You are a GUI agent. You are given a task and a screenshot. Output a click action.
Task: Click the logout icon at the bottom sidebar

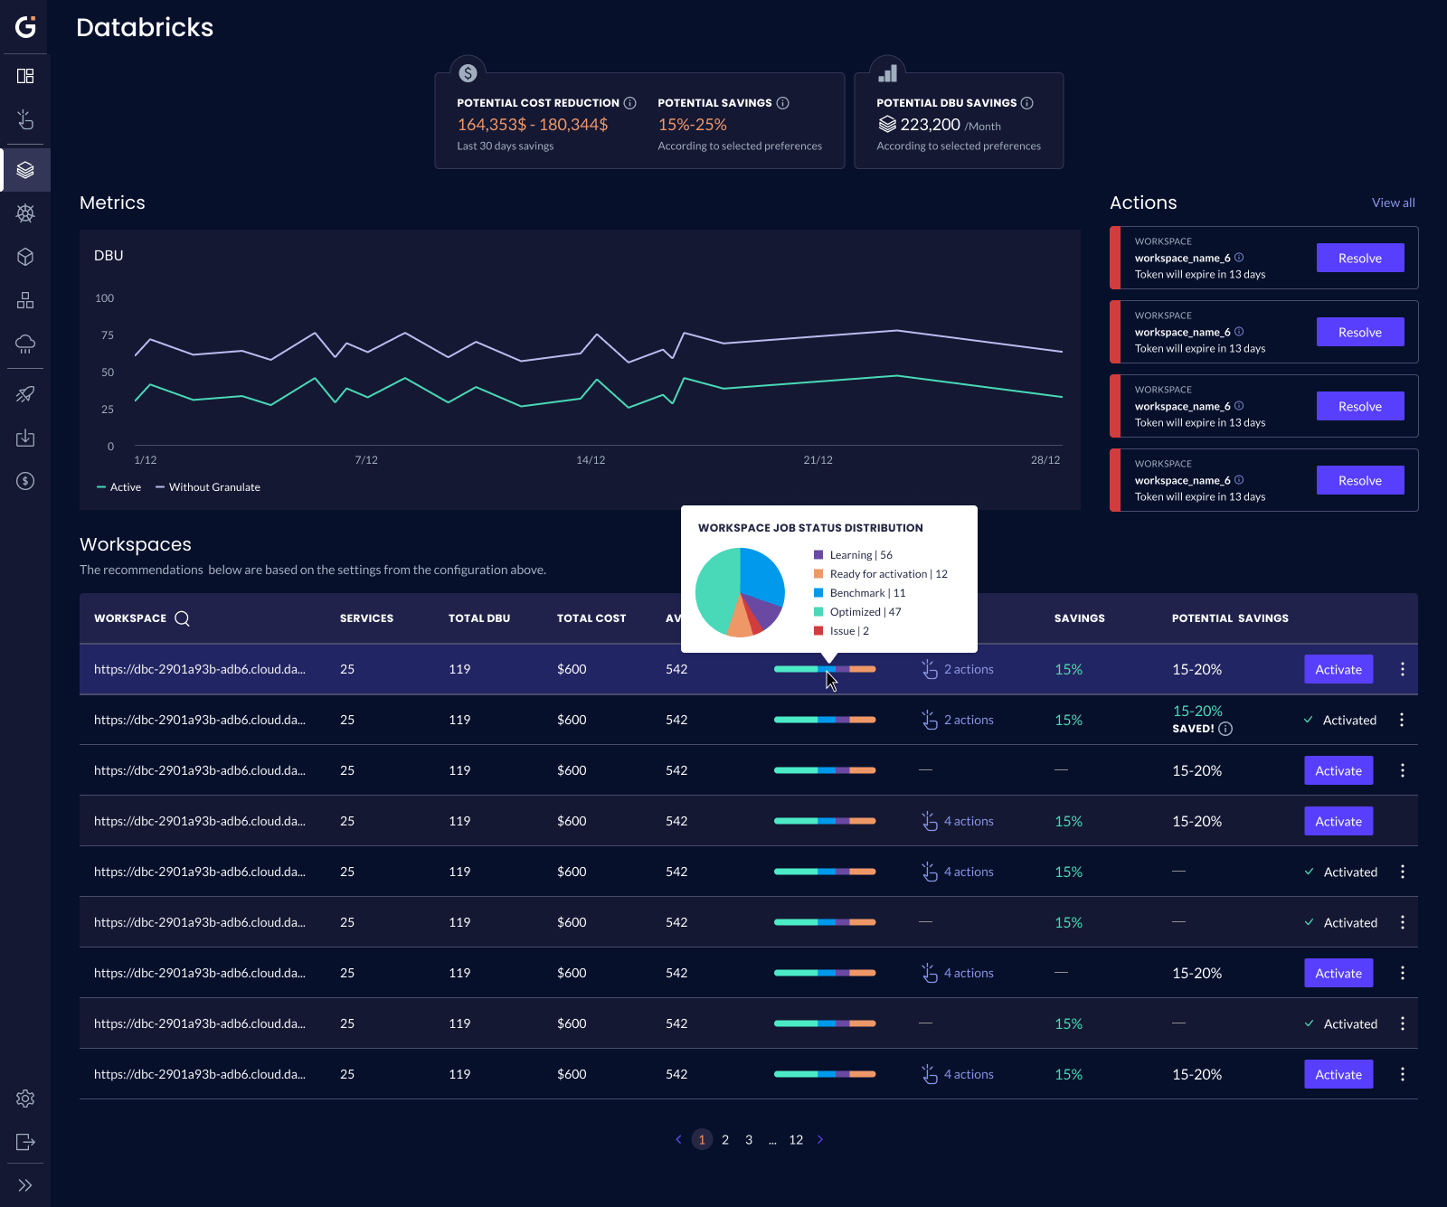(25, 1142)
